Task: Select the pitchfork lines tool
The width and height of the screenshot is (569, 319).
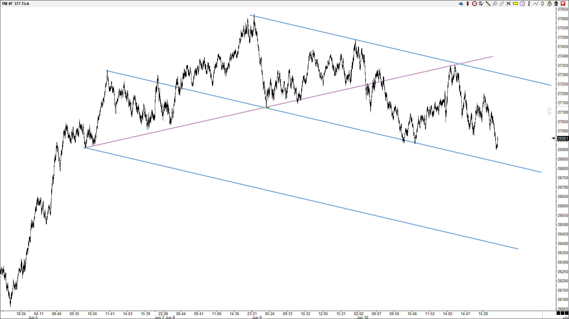Action: 495,4
